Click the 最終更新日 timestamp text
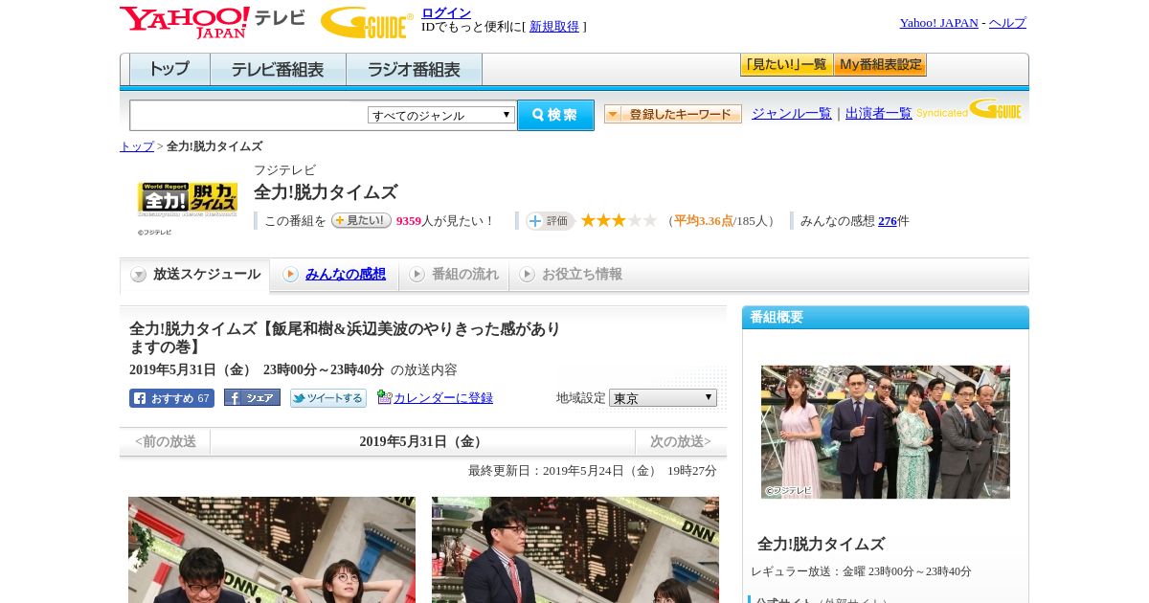The width and height of the screenshot is (1149, 603). pos(593,471)
